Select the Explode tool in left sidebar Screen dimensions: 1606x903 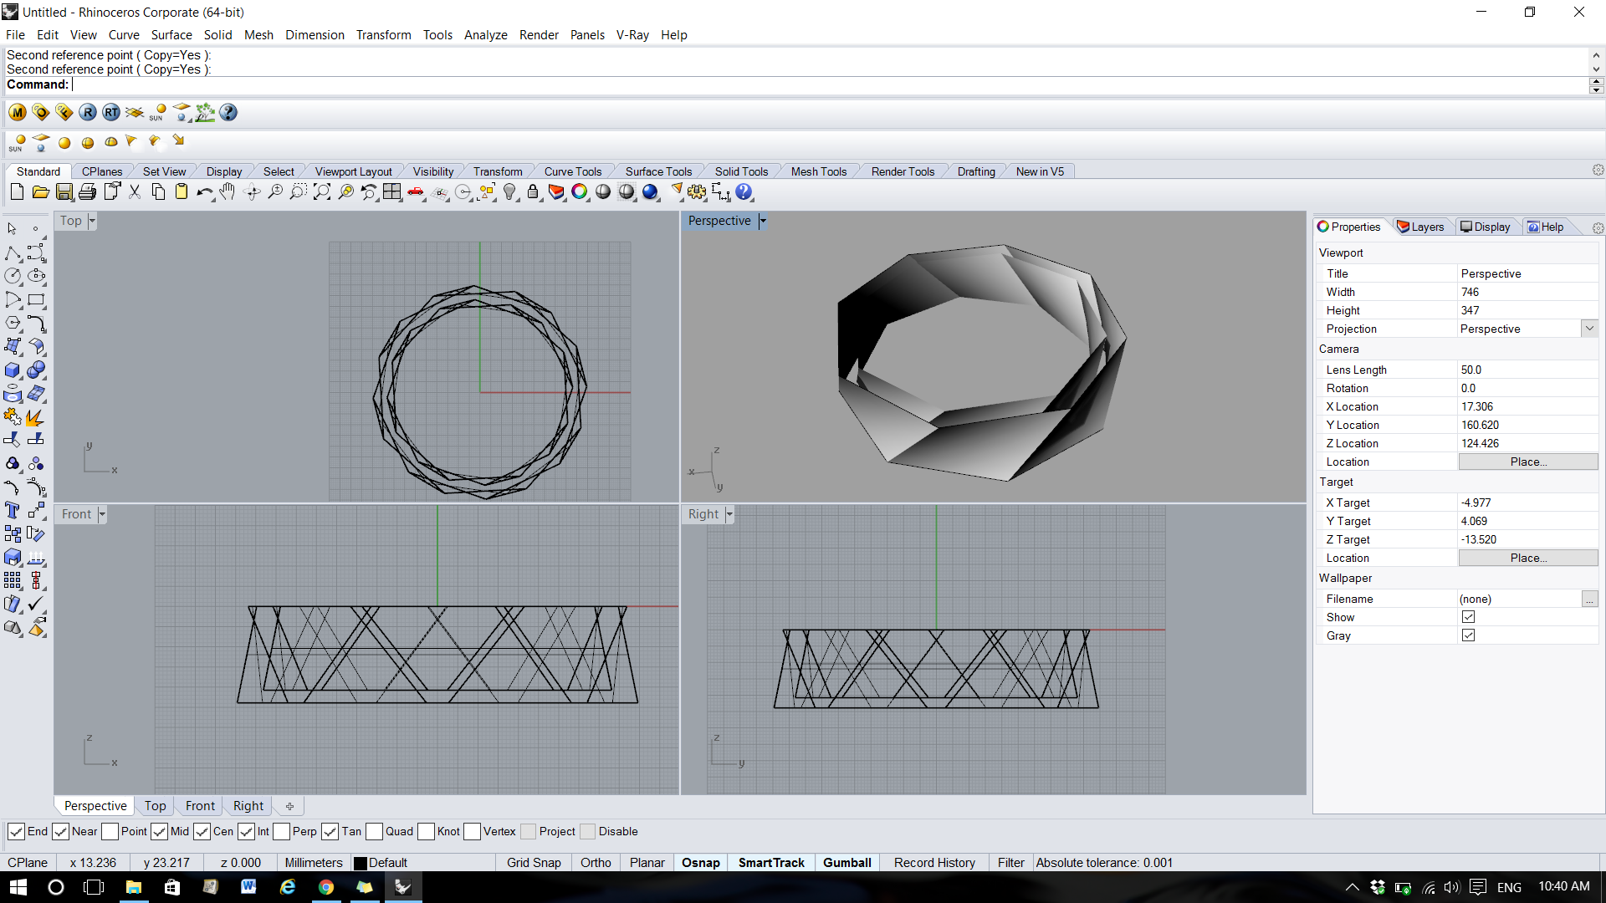36,417
